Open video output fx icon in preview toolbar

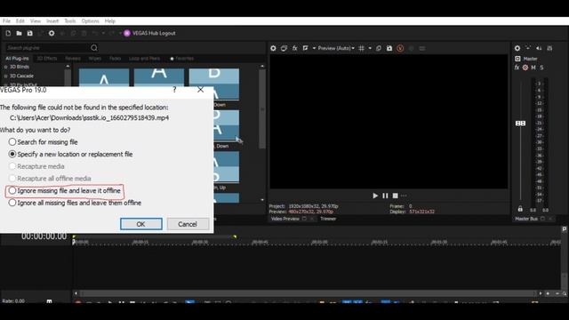pyautogui.click(x=294, y=48)
